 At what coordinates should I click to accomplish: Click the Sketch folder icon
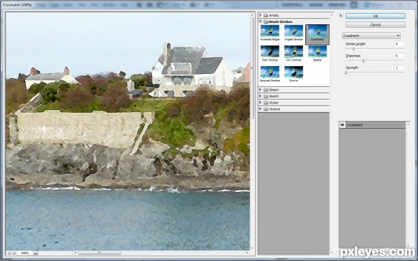[265, 96]
